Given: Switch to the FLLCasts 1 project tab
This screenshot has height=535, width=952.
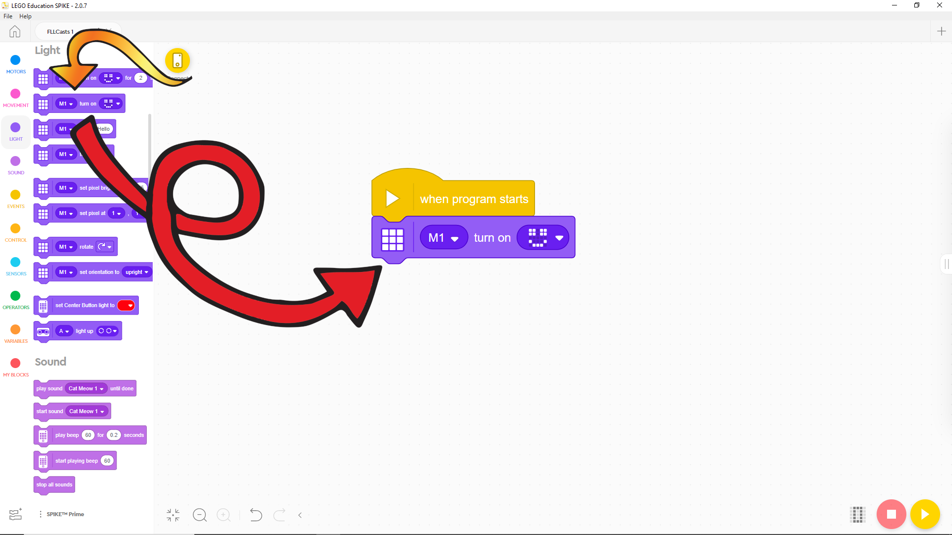Looking at the screenshot, I should coord(60,31).
